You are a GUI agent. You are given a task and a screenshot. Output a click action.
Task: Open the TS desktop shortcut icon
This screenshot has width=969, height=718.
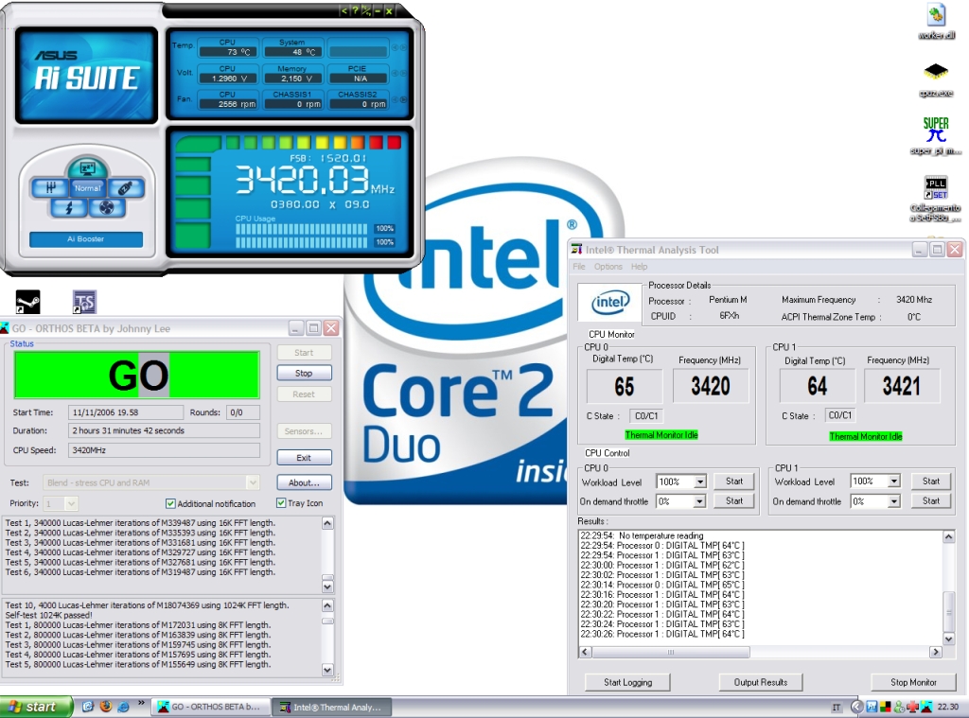[84, 302]
